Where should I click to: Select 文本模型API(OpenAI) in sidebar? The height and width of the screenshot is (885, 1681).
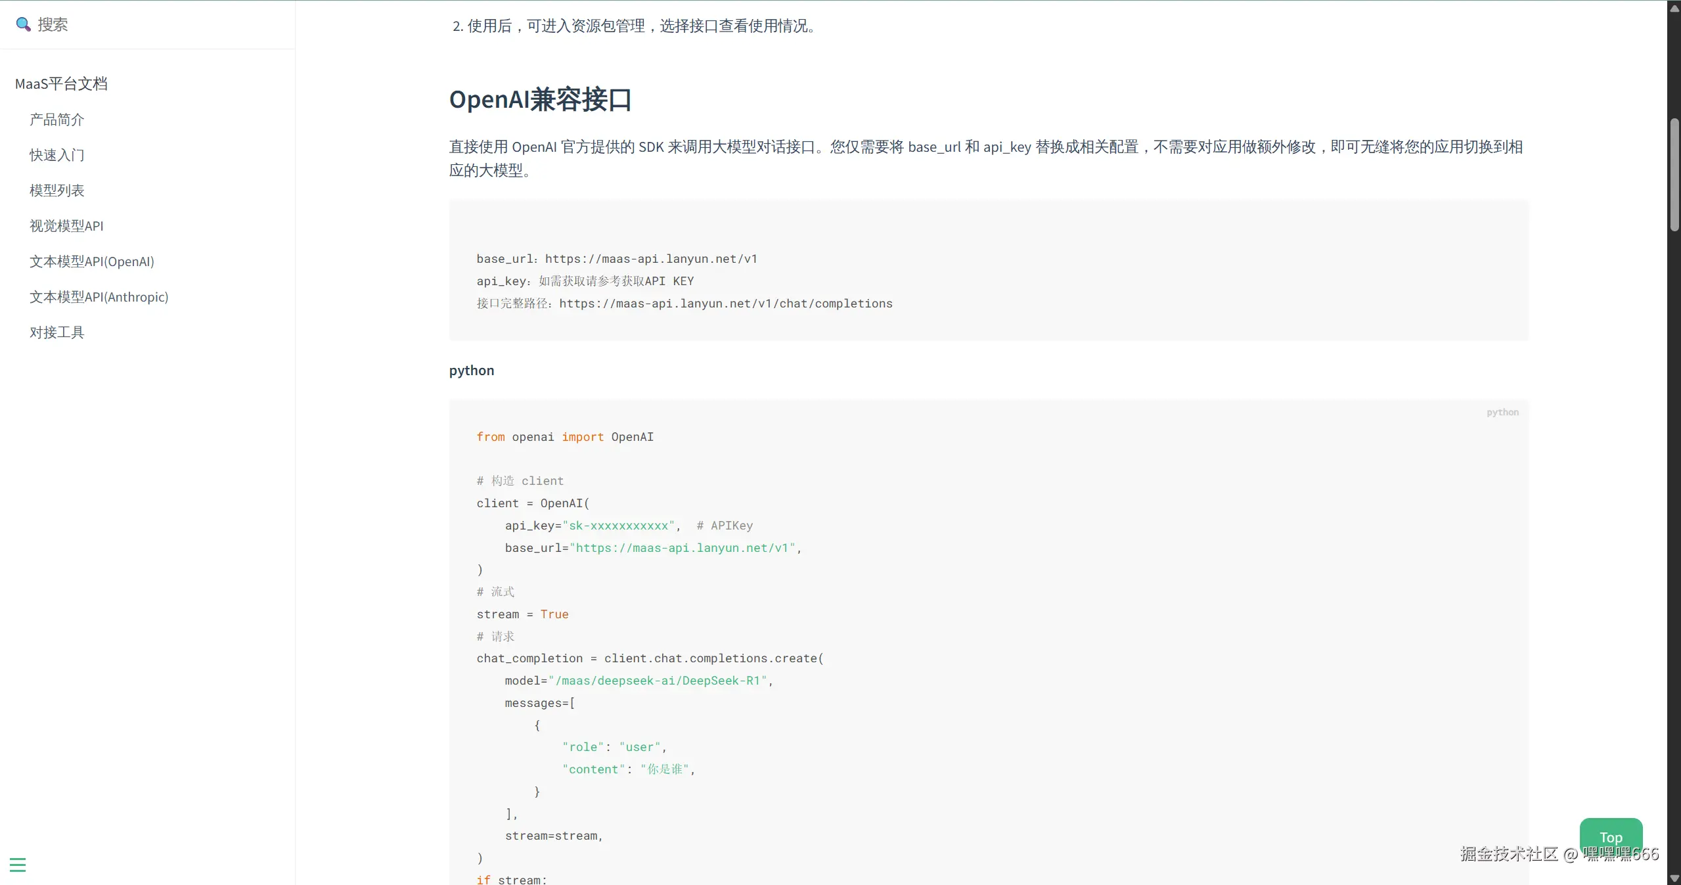[91, 261]
